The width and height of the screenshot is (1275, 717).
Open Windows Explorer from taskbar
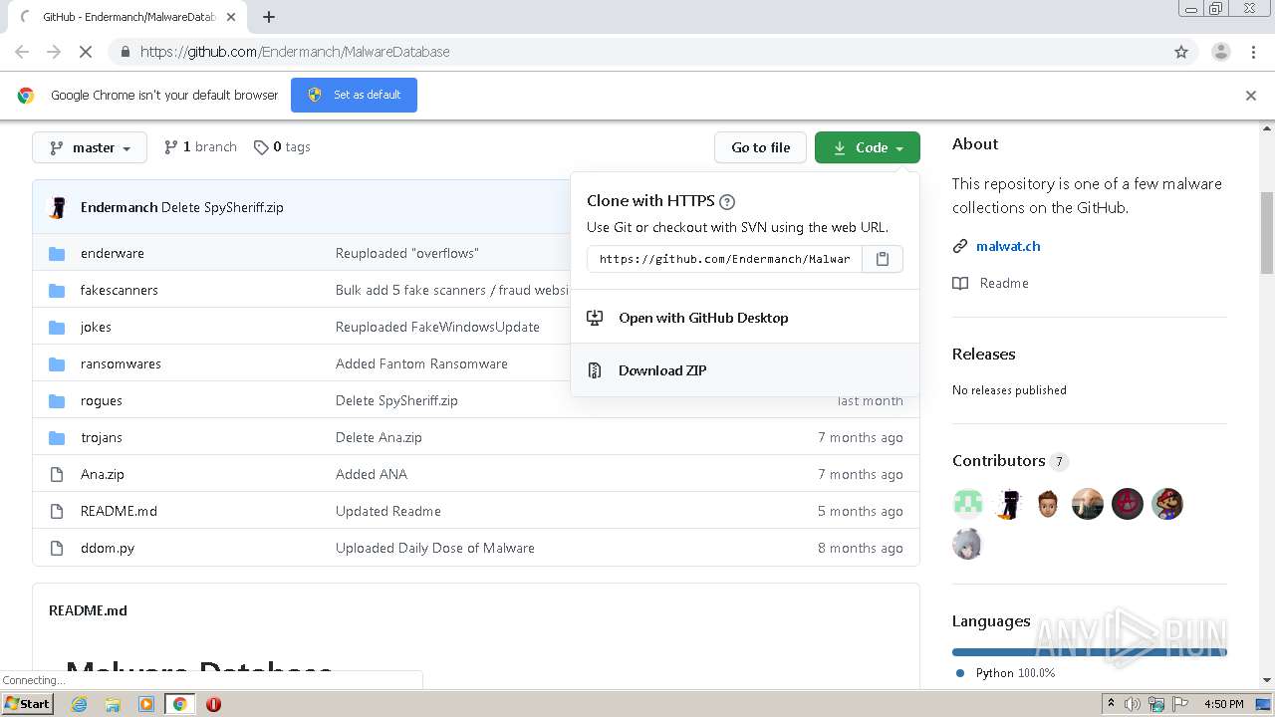click(113, 704)
